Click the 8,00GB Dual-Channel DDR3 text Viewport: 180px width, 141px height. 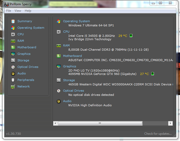(x=109, y=50)
